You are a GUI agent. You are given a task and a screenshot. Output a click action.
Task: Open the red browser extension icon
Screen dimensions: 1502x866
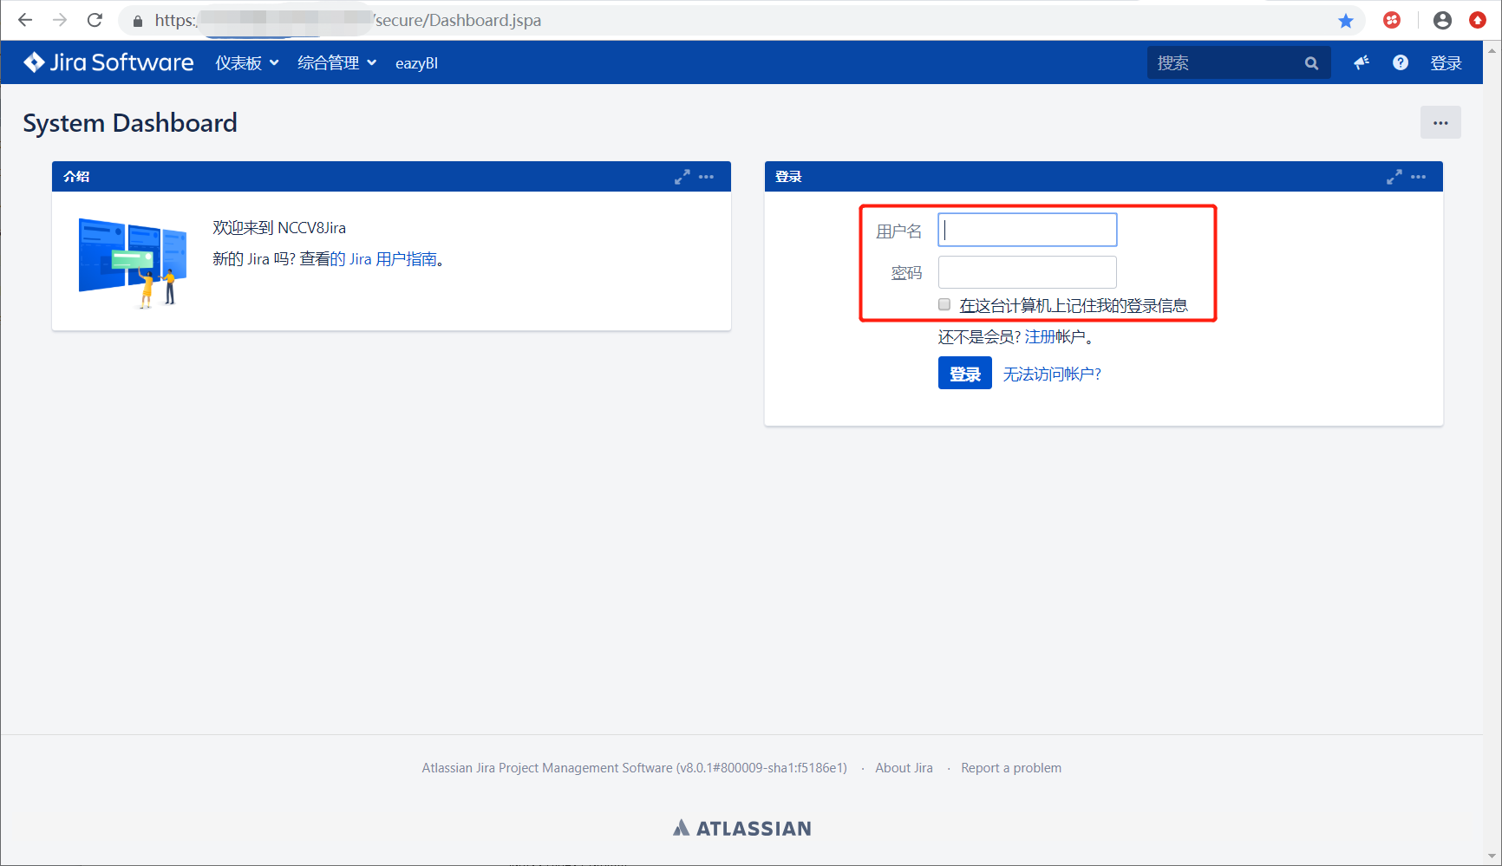pos(1392,20)
